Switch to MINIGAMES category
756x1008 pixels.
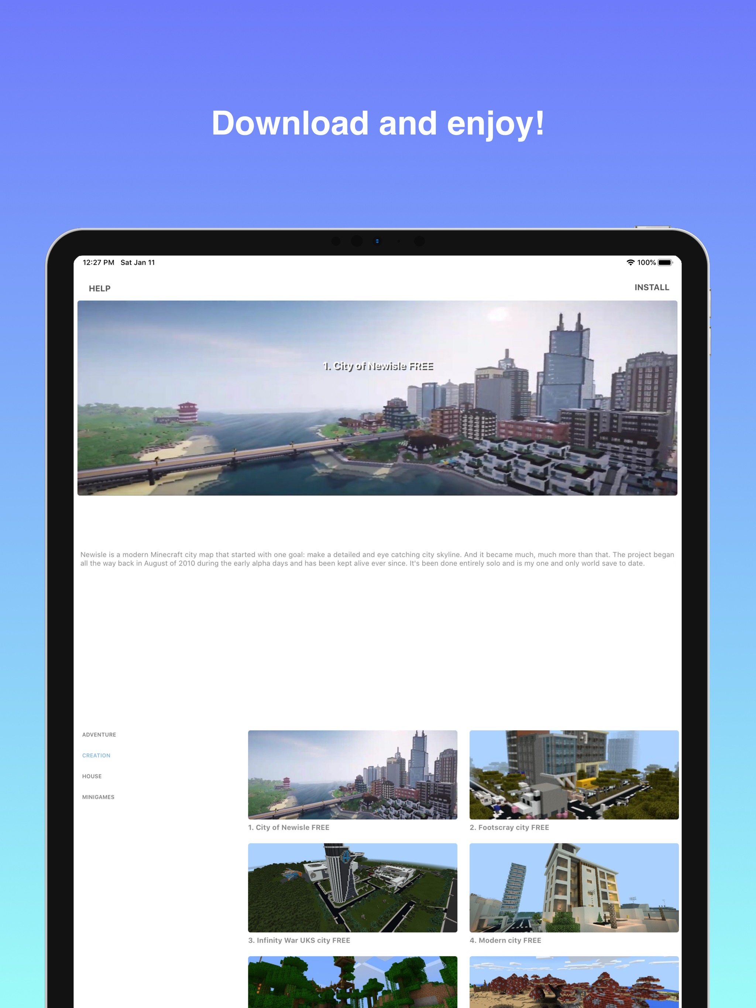click(98, 797)
